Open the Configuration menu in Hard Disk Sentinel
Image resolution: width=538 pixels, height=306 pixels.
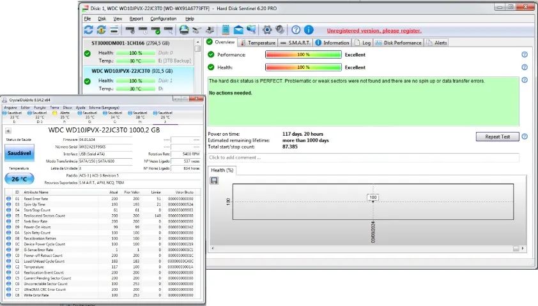pos(164,18)
